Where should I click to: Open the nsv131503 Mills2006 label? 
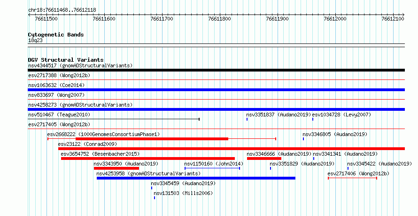click(x=183, y=193)
